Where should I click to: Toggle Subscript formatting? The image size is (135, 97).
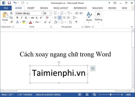pyautogui.click(x=37, y=18)
